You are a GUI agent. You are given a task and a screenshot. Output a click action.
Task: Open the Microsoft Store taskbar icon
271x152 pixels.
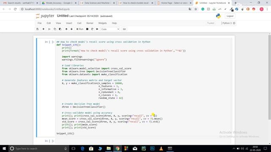[91, 148]
